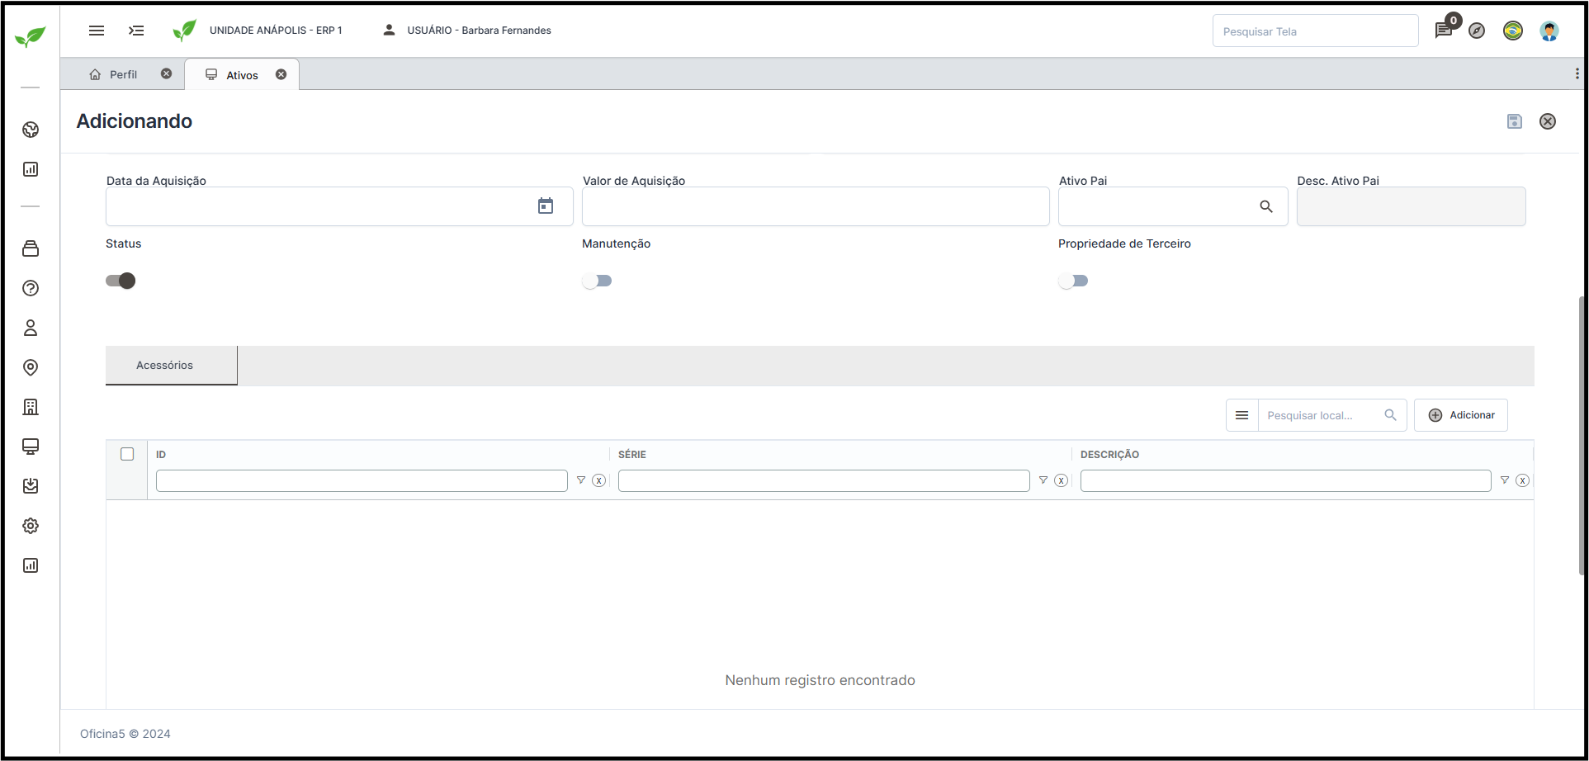Switch to the Perfil tab
This screenshot has width=1589, height=761.
(x=123, y=74)
